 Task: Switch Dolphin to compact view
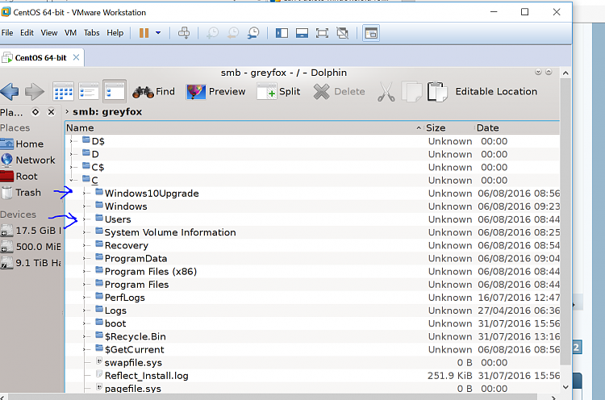[x=89, y=91]
